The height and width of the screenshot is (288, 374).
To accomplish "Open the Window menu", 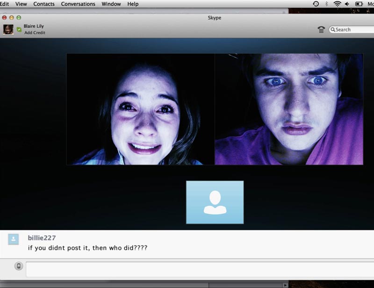I will (111, 4).
